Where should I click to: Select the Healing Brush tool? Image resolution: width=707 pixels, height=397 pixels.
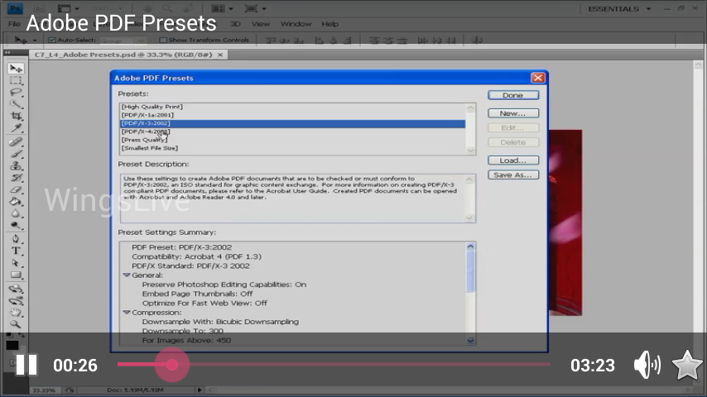[16, 142]
